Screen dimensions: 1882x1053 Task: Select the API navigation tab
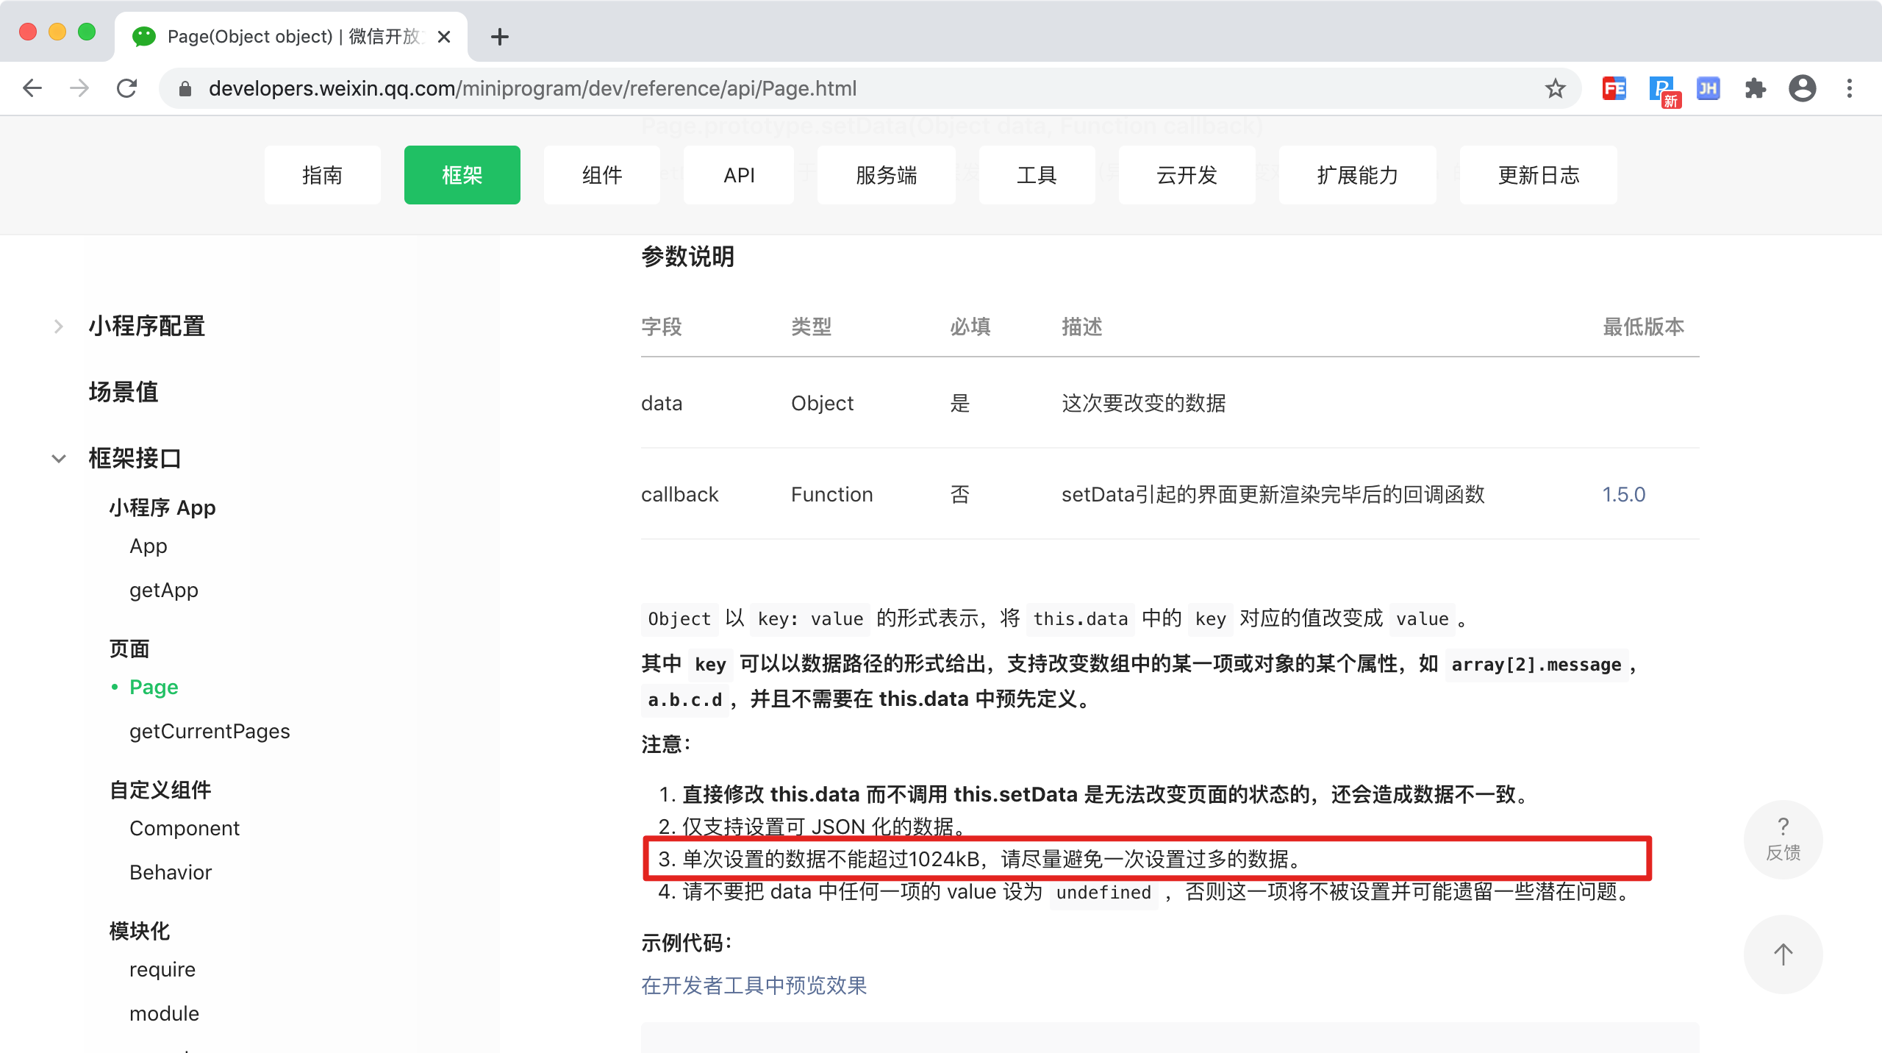tap(738, 175)
